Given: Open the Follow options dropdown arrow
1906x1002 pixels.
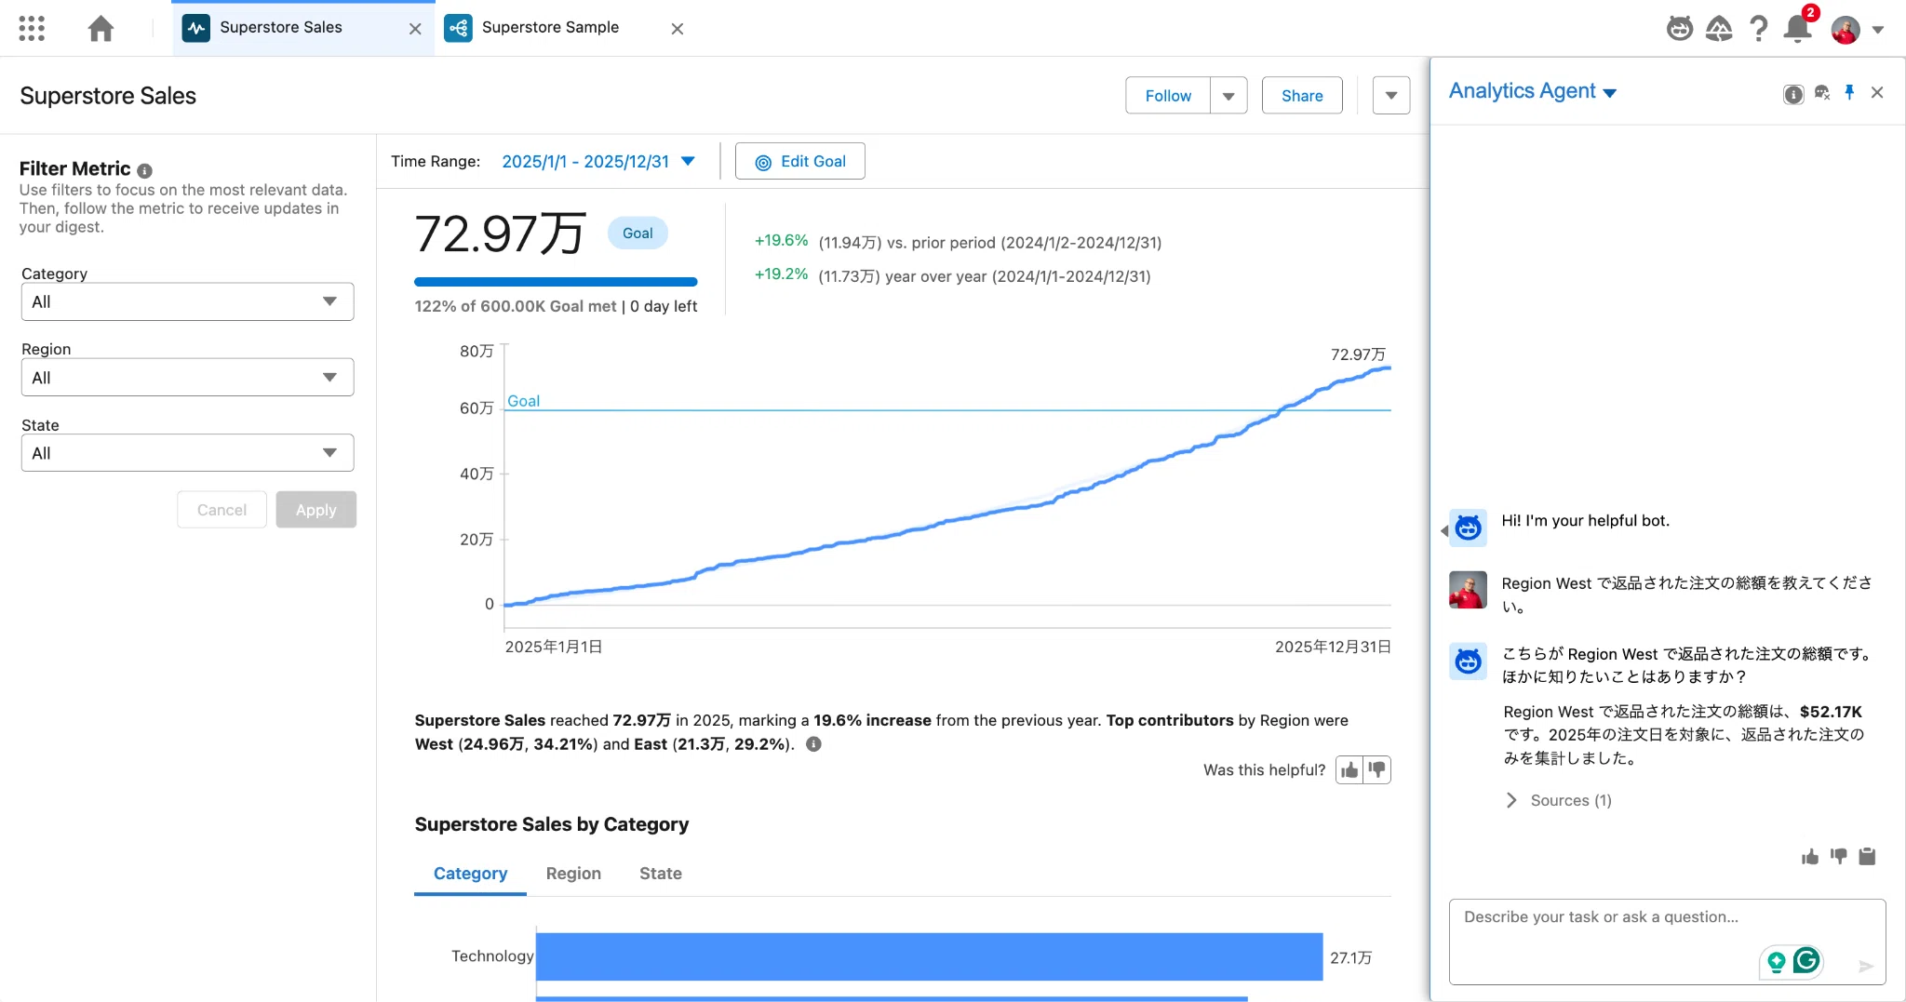Looking at the screenshot, I should coord(1228,96).
